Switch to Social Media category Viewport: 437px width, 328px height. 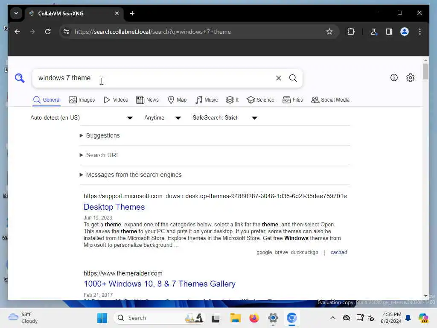[330, 100]
